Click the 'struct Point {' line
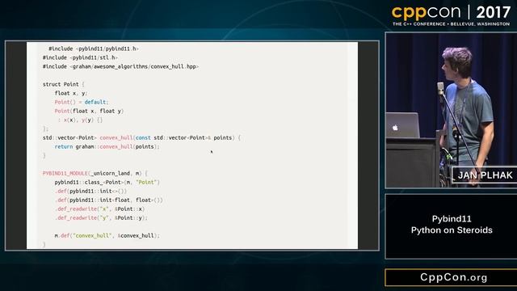The width and height of the screenshot is (517, 291). tap(64, 84)
